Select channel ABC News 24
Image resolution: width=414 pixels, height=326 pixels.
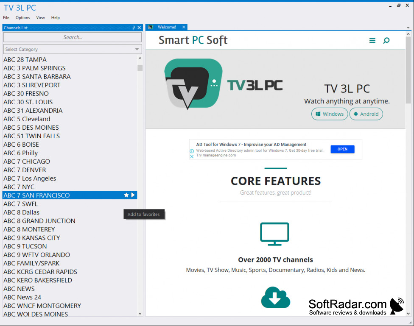pos(70,297)
